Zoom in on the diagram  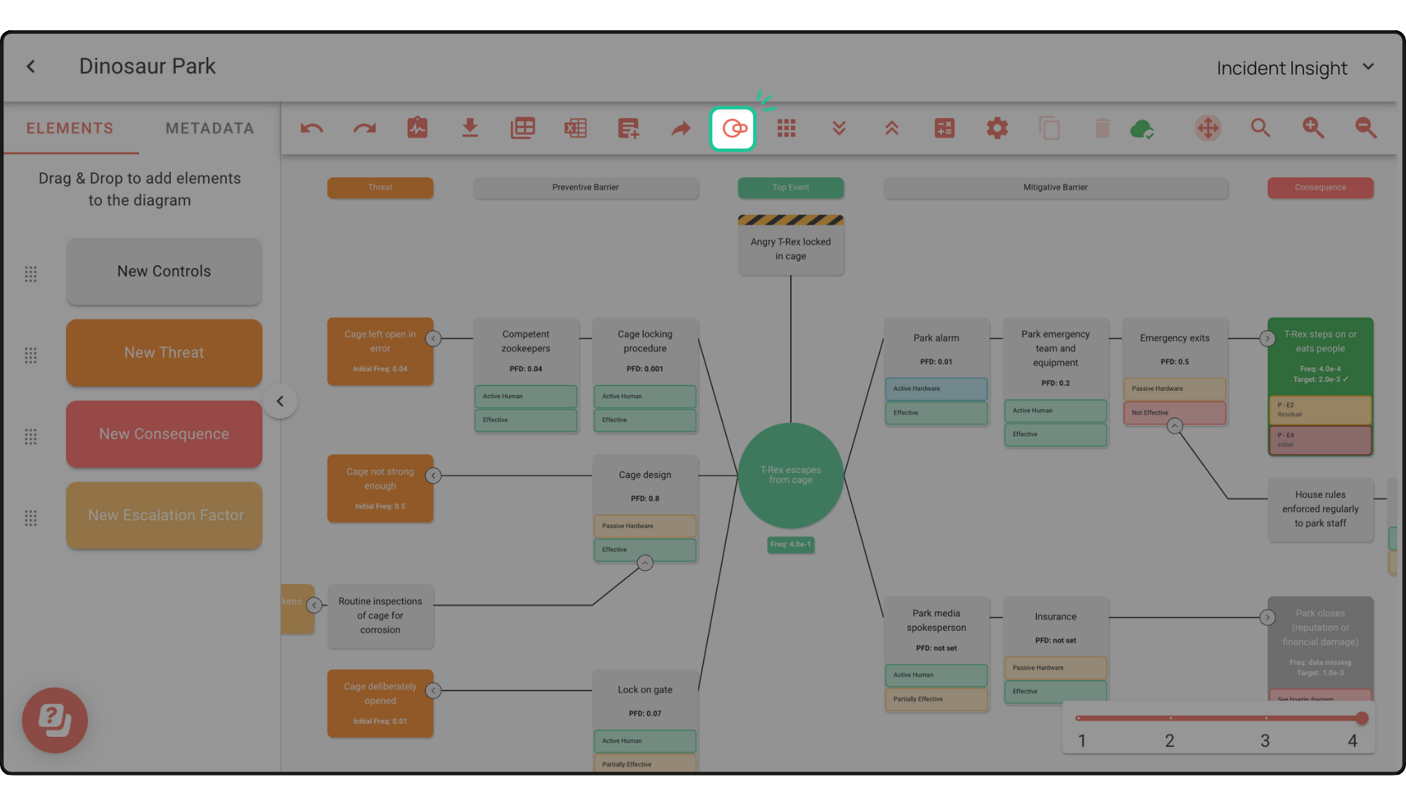coord(1313,128)
